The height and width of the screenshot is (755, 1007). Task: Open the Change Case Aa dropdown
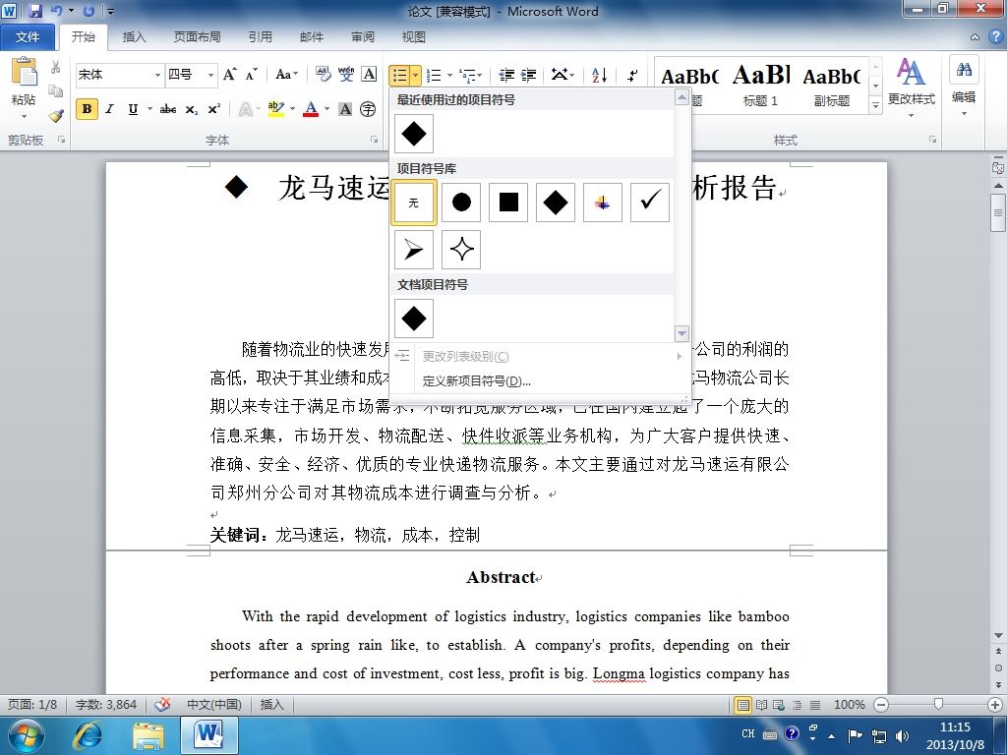pos(286,75)
